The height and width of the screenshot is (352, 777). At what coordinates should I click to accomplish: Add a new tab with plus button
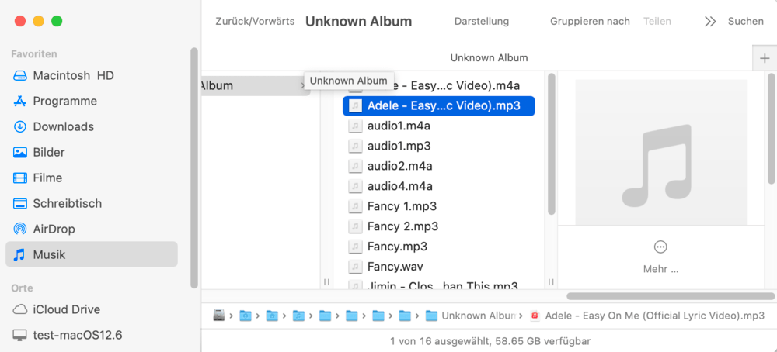pyautogui.click(x=764, y=57)
